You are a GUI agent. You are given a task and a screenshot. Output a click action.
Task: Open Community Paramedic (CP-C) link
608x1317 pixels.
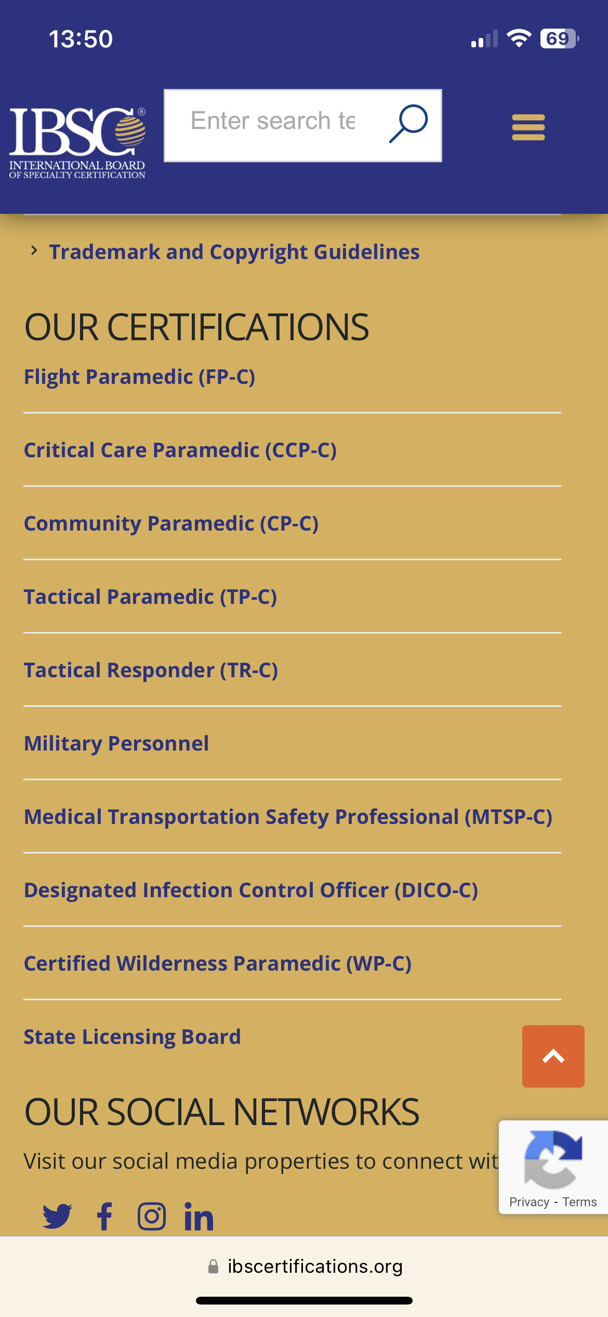pyautogui.click(x=171, y=523)
